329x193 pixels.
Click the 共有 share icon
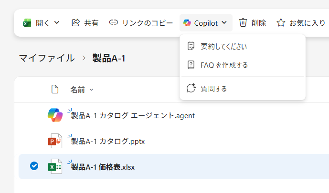[x=75, y=22]
